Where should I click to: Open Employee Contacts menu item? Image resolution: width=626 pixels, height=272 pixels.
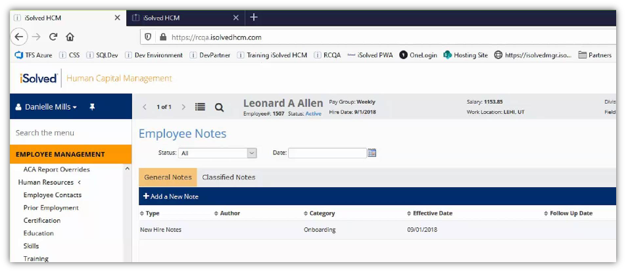[53, 195]
